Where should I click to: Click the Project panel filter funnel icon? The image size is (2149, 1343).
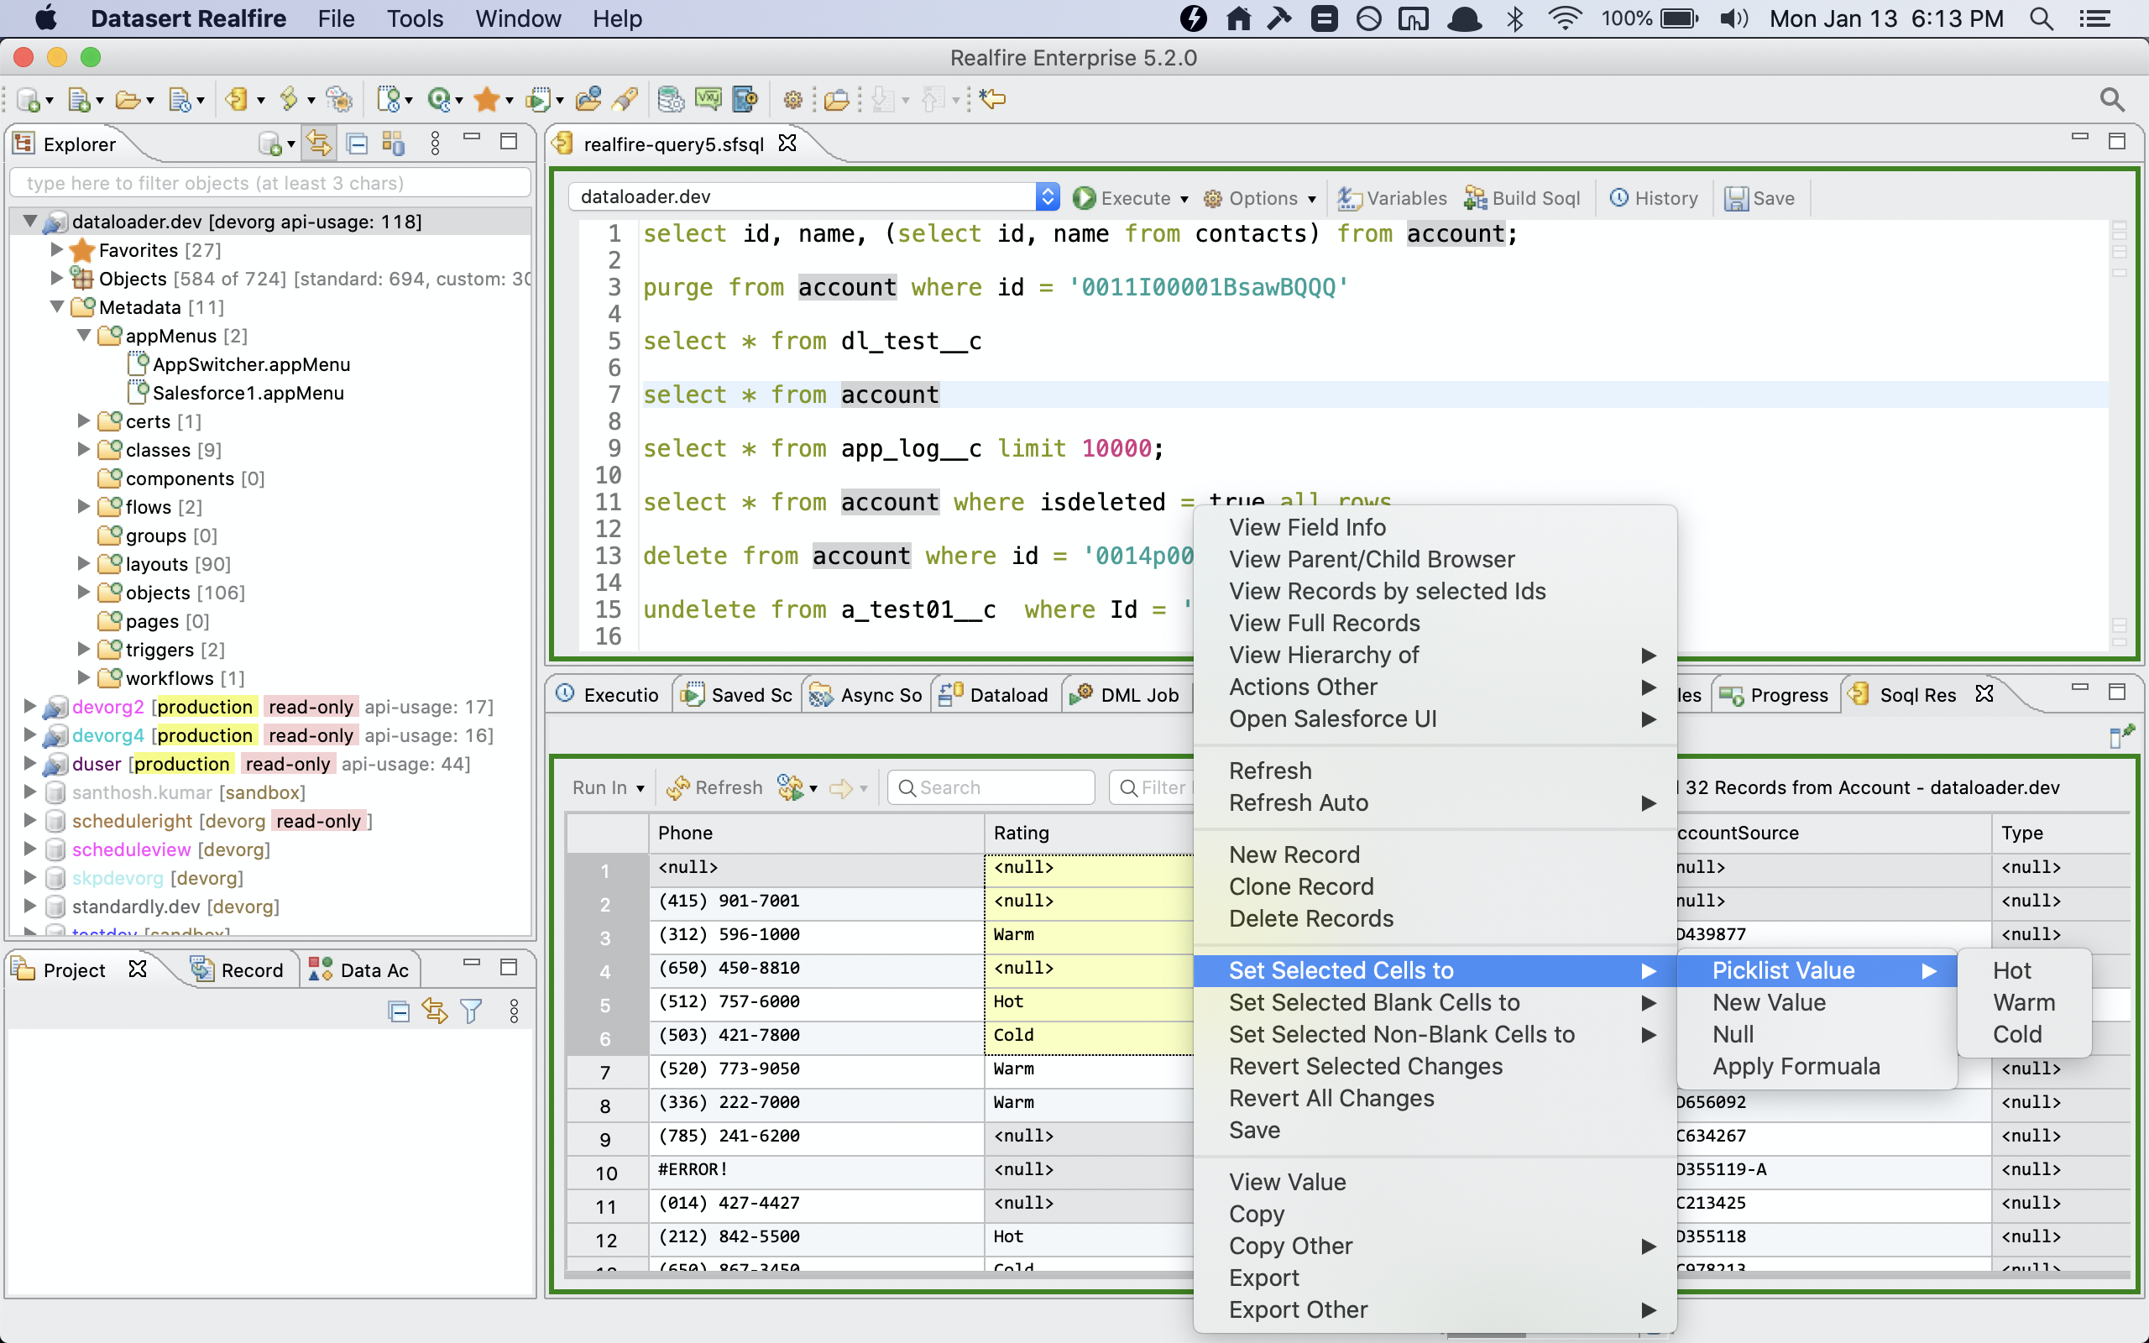[x=472, y=1011]
